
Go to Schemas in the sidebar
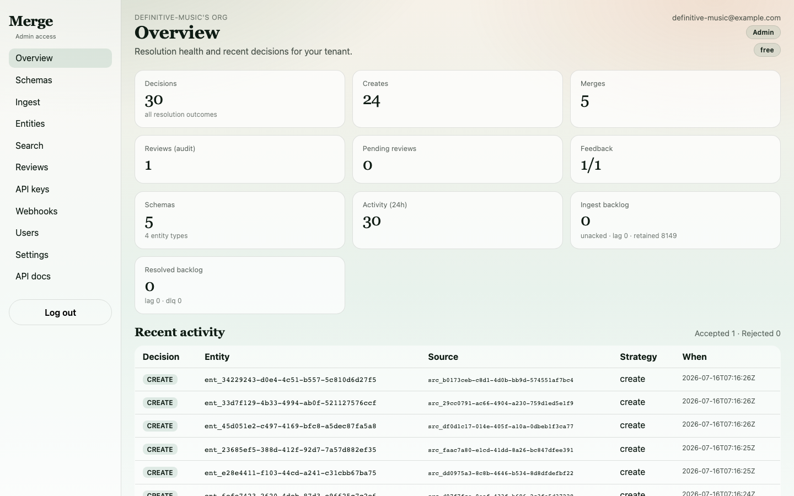pyautogui.click(x=60, y=80)
